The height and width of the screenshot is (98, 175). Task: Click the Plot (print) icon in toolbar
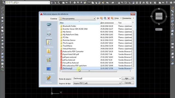(75, 2)
